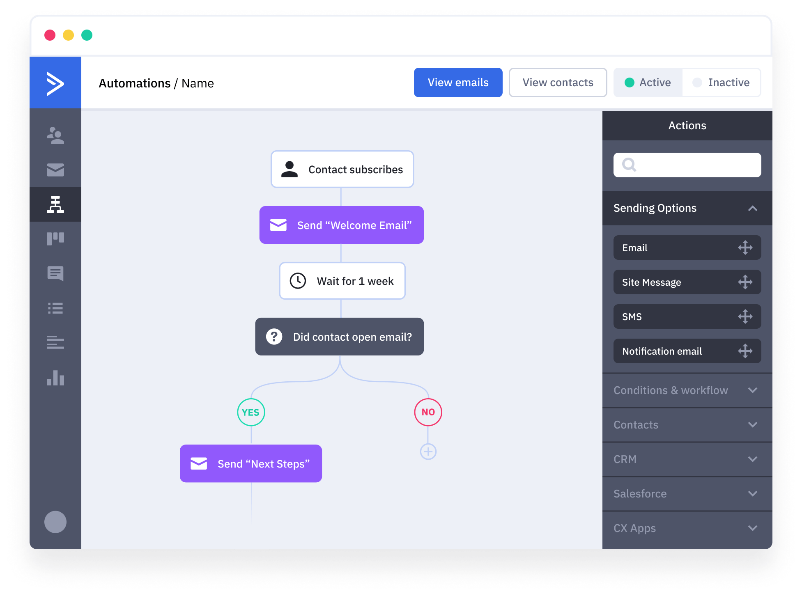This screenshot has height=596, width=802.
Task: Select the Email sending option
Action: click(687, 248)
